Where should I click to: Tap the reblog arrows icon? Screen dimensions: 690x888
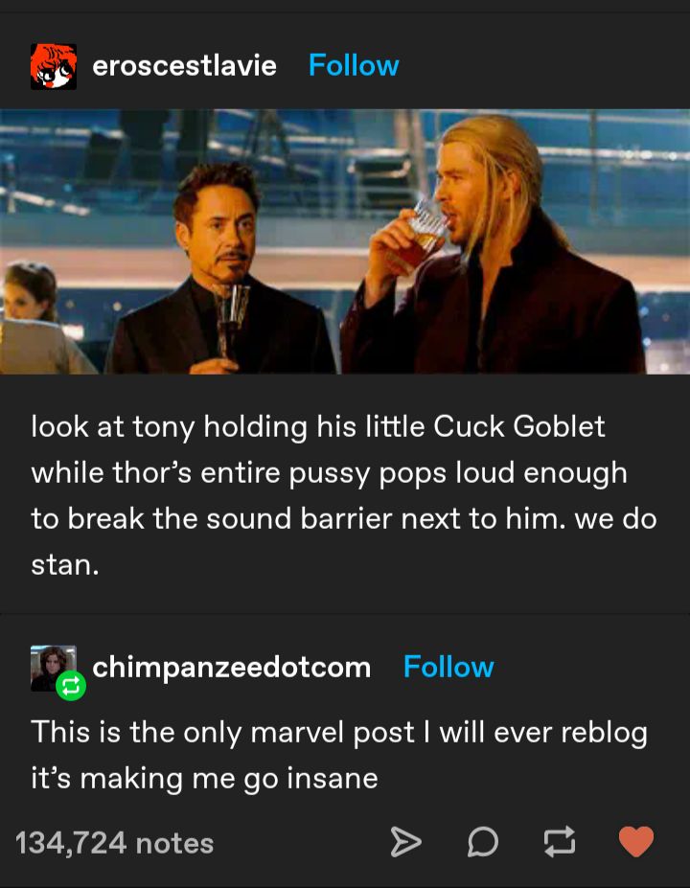click(x=560, y=841)
